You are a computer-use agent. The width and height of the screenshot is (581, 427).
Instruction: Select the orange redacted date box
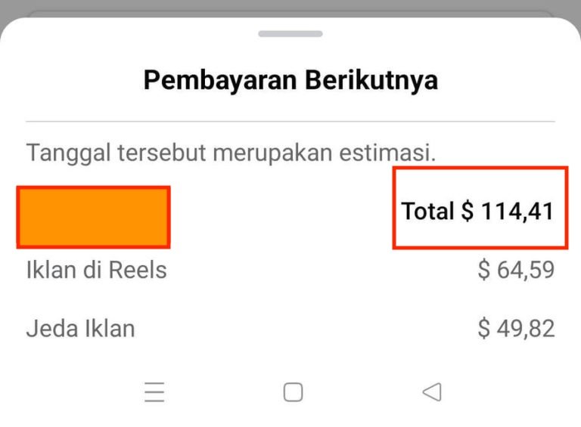pos(93,217)
